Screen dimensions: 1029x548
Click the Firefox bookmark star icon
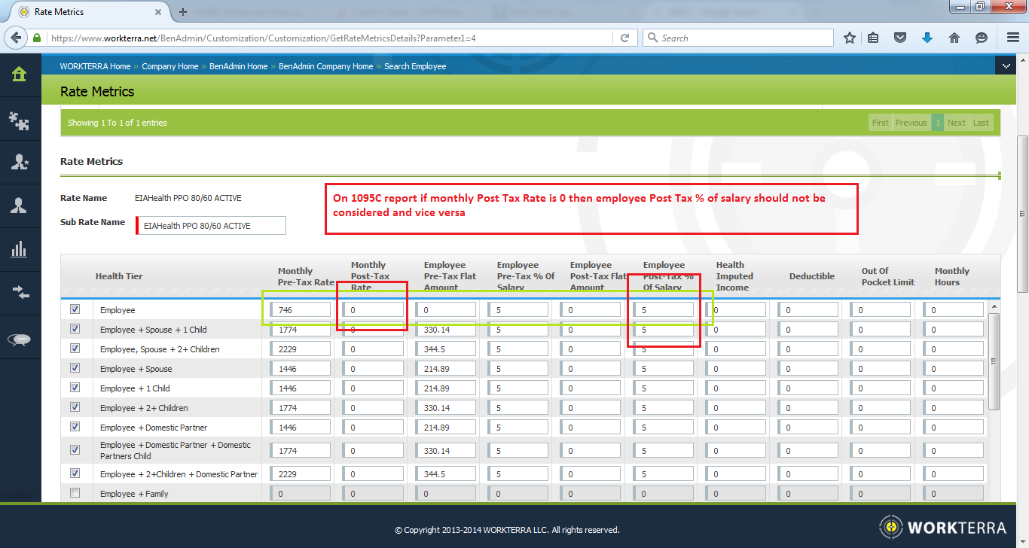[850, 38]
